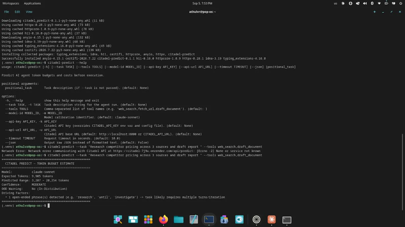Click the 'positional arguments:' heading
The width and height of the screenshot is (405, 227).
click(x=20, y=84)
